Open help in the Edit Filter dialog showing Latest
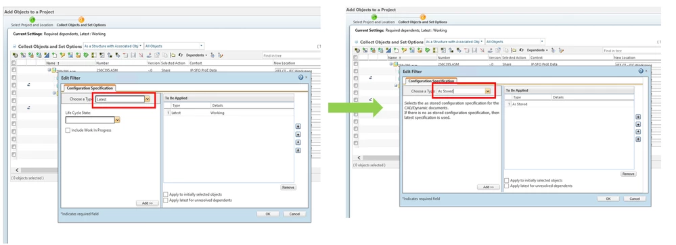Viewport: 676px width, 245px height. click(300, 78)
